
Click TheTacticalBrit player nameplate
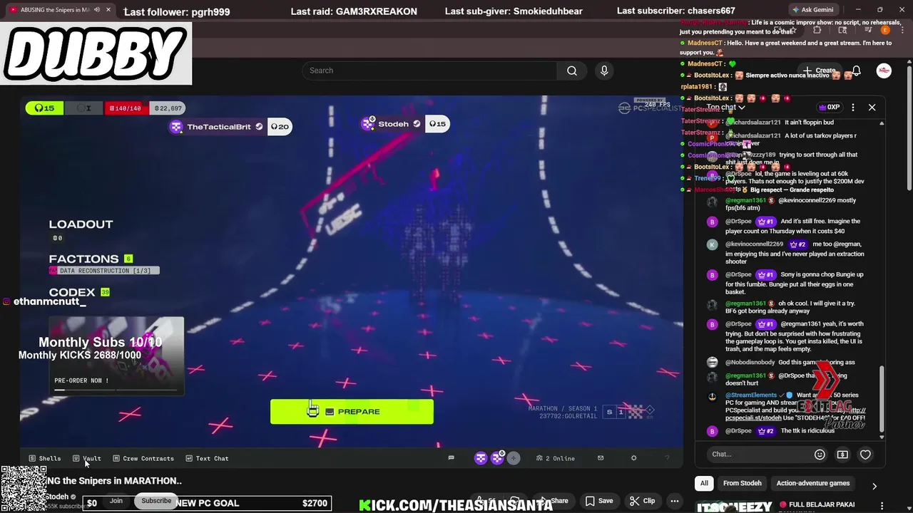point(230,127)
